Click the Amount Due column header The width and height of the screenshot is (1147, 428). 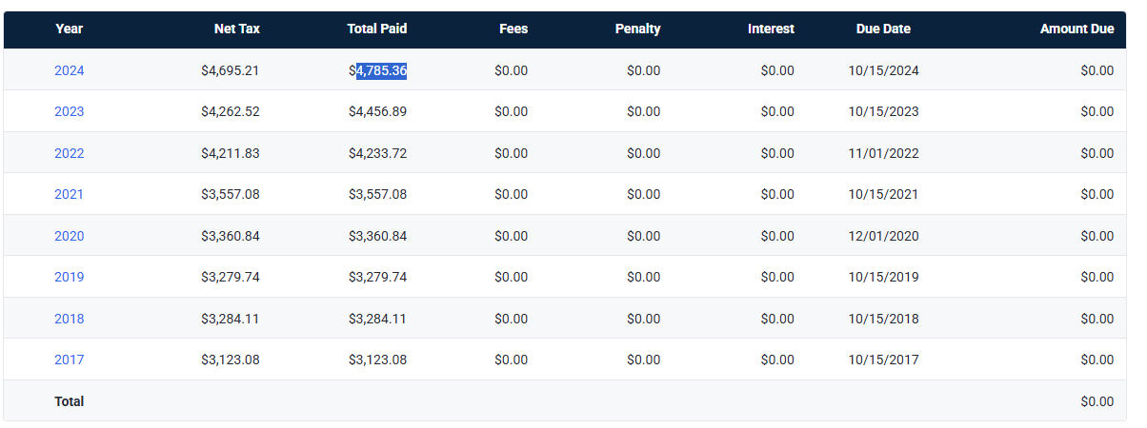click(1077, 29)
